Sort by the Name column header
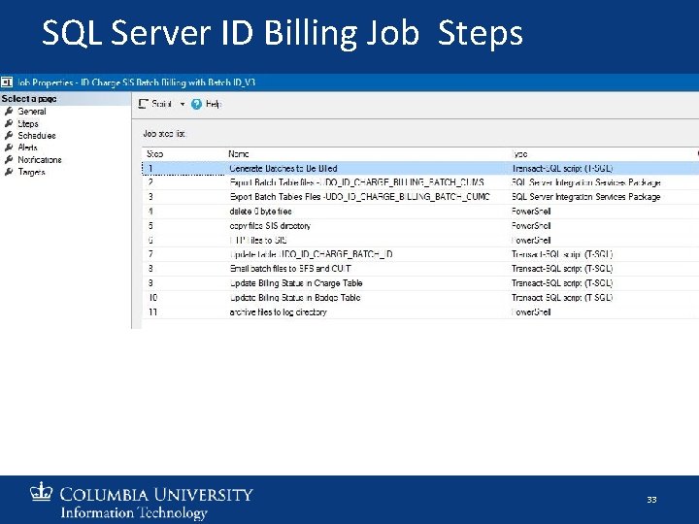 tap(239, 153)
